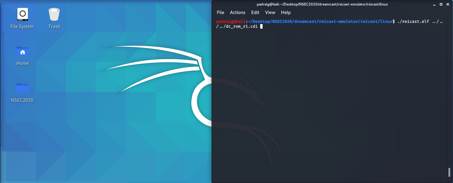Click the padraig@kali prompt text
Viewport: 453px width, 183px height.
click(231, 21)
